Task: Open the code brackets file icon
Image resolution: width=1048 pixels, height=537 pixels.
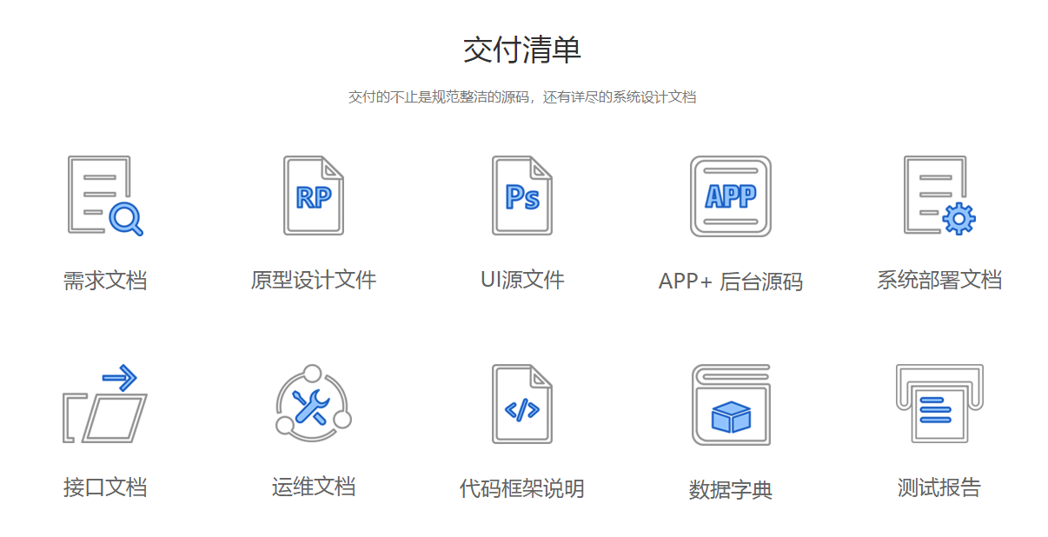Action: click(x=522, y=404)
